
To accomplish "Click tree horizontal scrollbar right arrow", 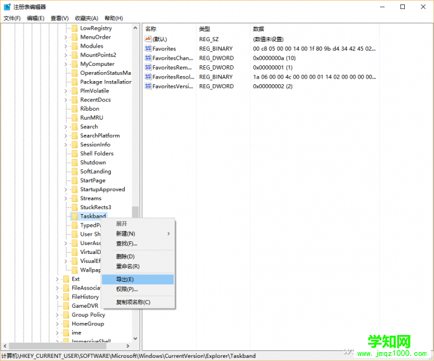I will [x=127, y=346].
